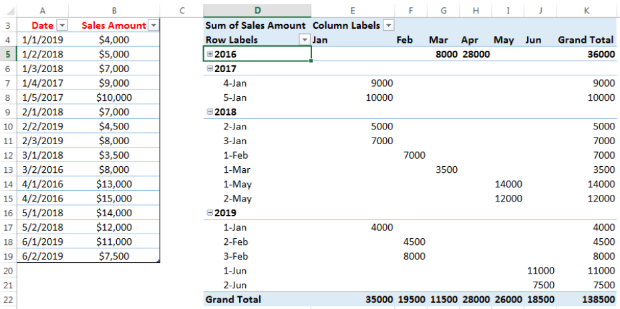Open the Date column filter dropdown

pyautogui.click(x=63, y=25)
